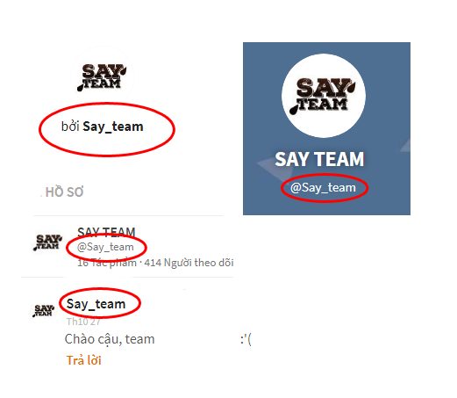Click the faint triangle at the banner's right edge
Viewport: 457px width, 398px height.
[405, 146]
